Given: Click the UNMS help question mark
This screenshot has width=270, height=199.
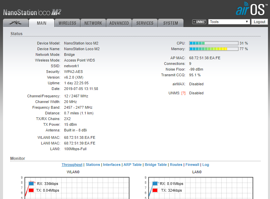Looking at the screenshot, I should point(183,93).
